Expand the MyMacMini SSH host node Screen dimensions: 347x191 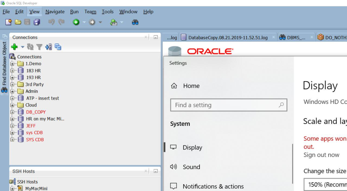point(12,189)
